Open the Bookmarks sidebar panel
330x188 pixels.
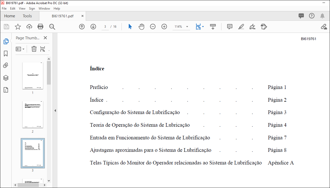6,54
